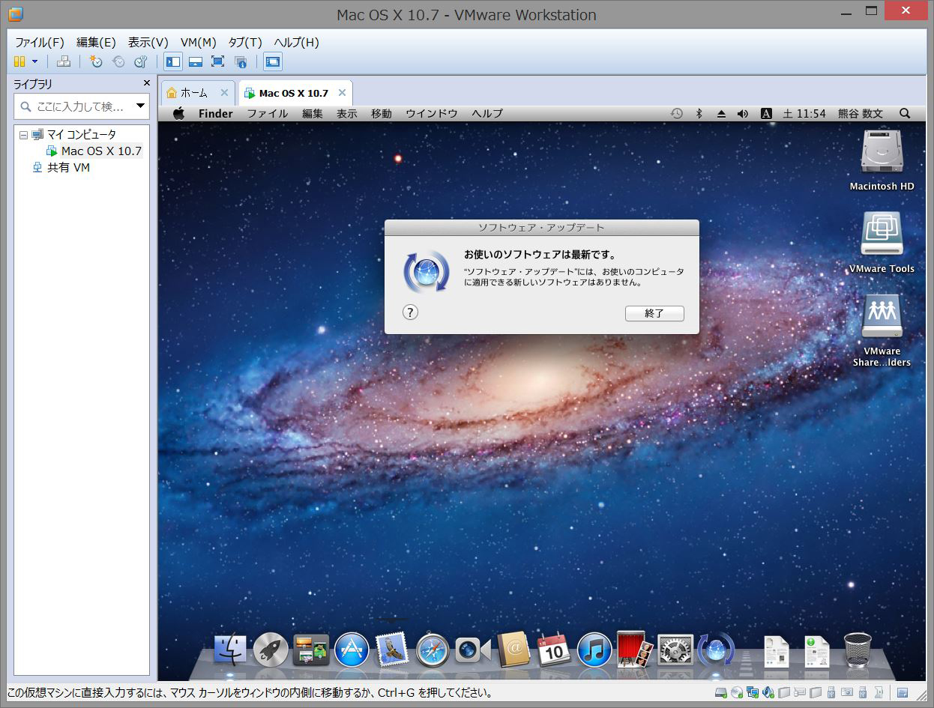Toggle the thumbnail bar view button
This screenshot has width=934, height=708.
click(196, 61)
